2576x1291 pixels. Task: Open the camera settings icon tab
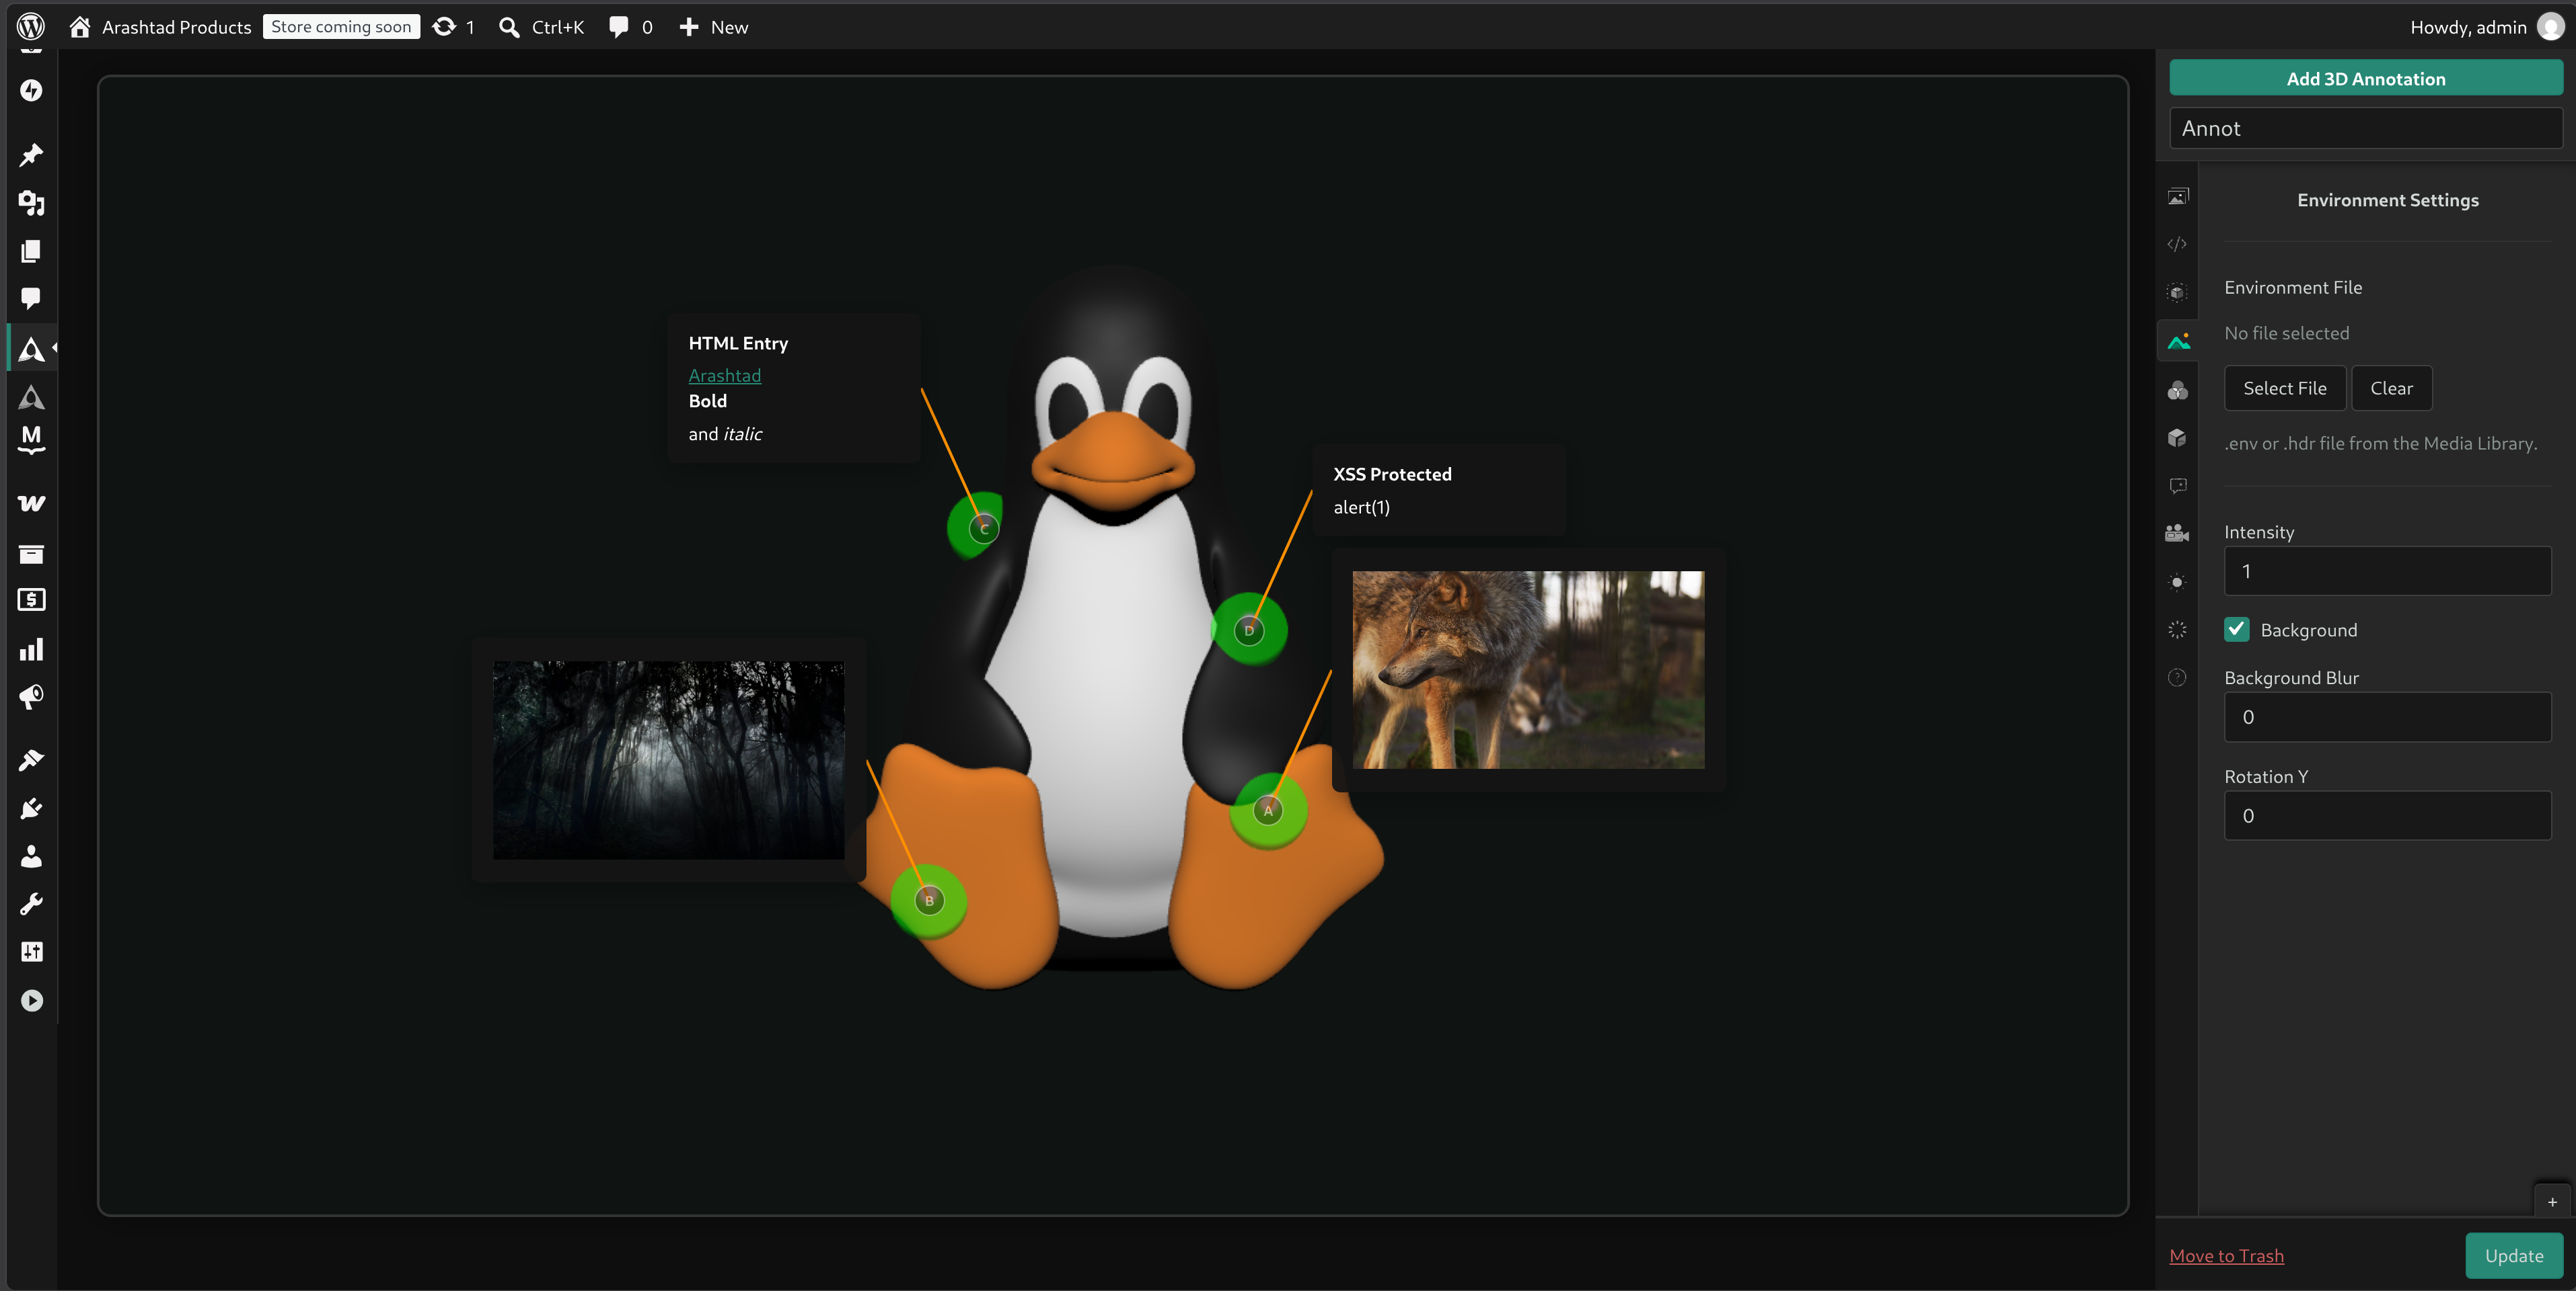[x=2177, y=534]
